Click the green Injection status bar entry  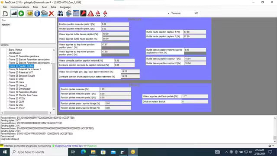click(90, 146)
